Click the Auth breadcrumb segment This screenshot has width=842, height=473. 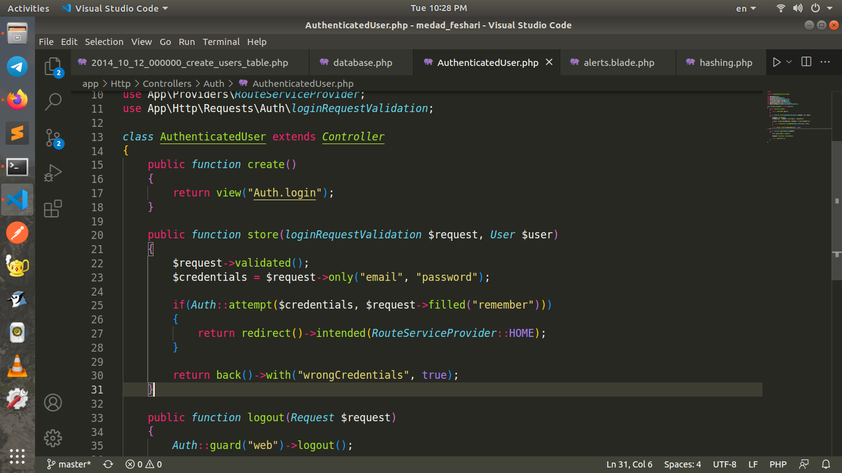click(x=214, y=84)
